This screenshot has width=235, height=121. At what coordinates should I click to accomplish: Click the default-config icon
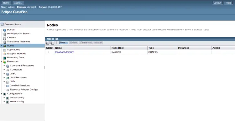[x=8, y=98]
